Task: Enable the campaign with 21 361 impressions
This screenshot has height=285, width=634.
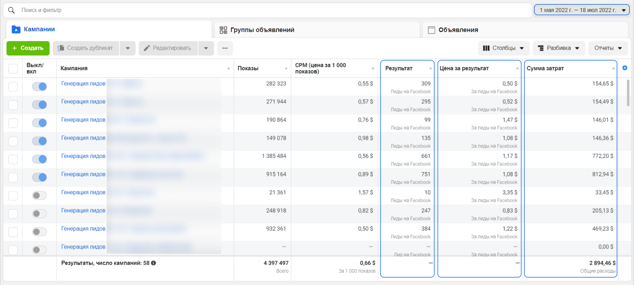Action: click(39, 196)
